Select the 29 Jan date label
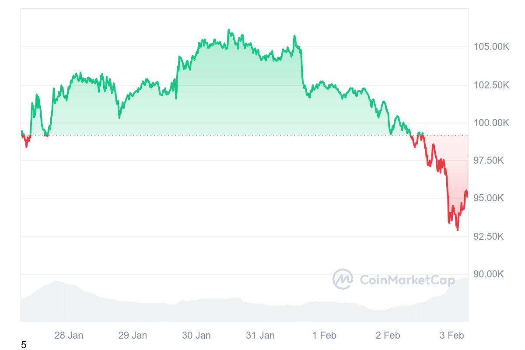The height and width of the screenshot is (350, 525). pyautogui.click(x=133, y=336)
